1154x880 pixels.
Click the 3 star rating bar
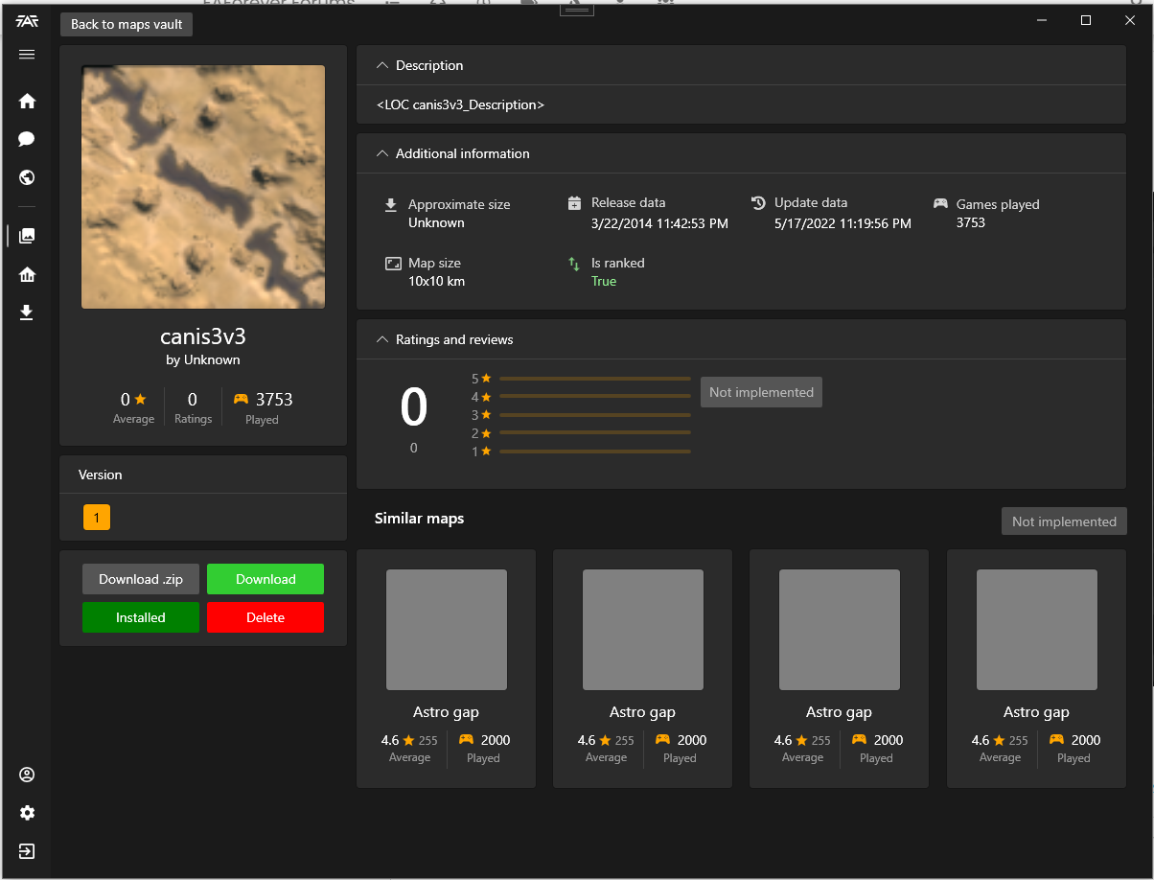tap(594, 415)
